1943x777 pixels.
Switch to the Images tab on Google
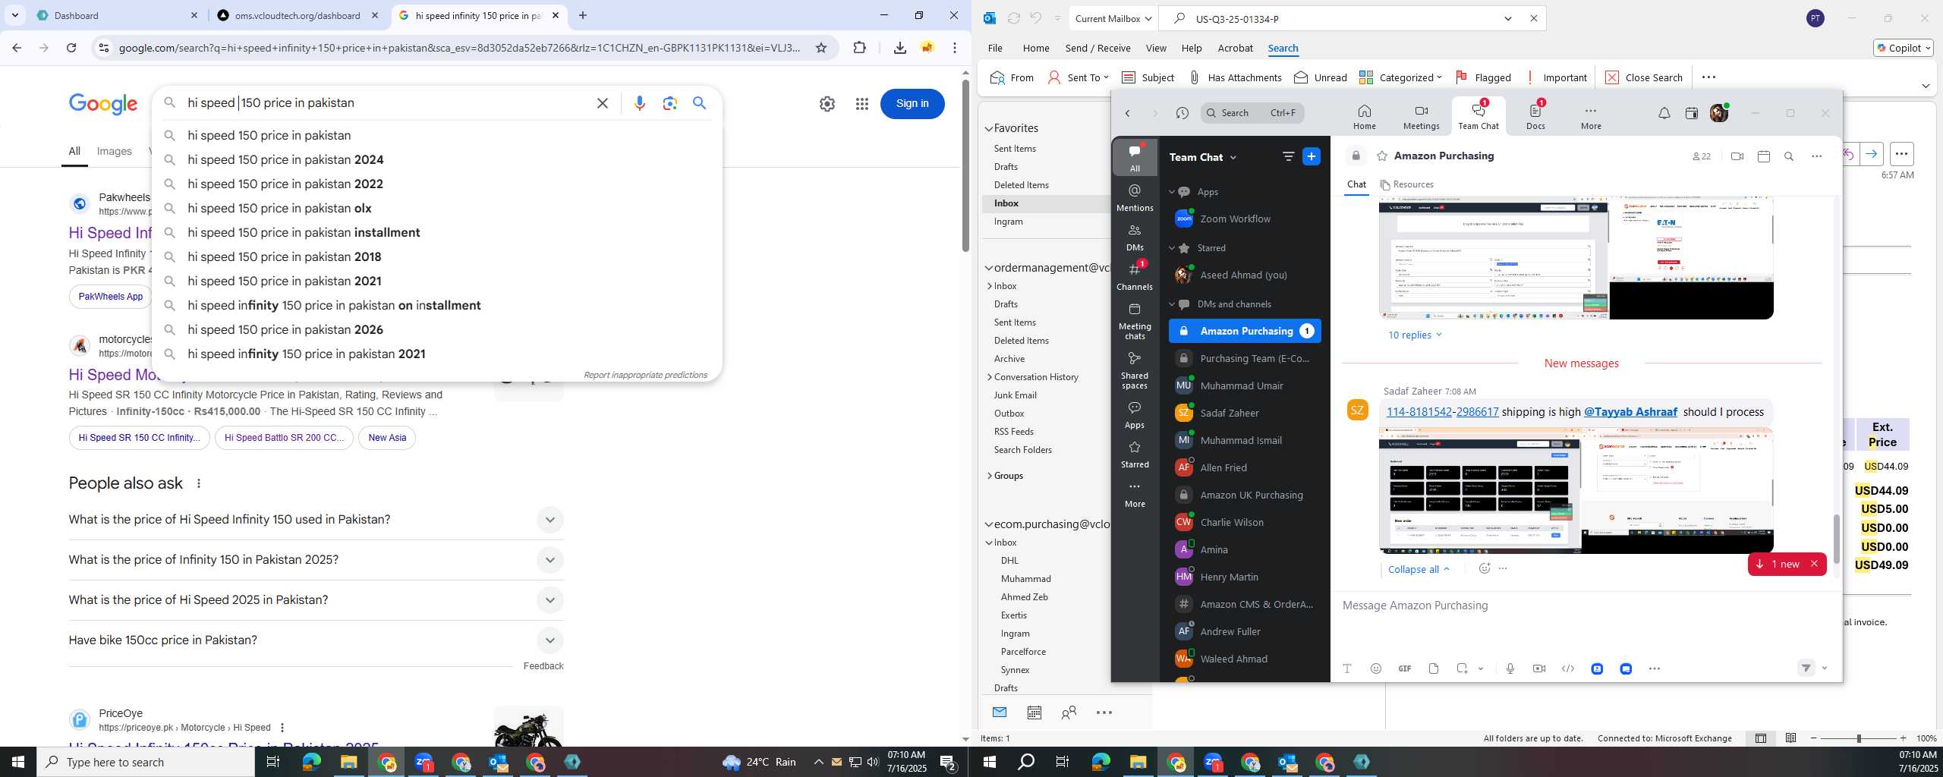pyautogui.click(x=114, y=151)
